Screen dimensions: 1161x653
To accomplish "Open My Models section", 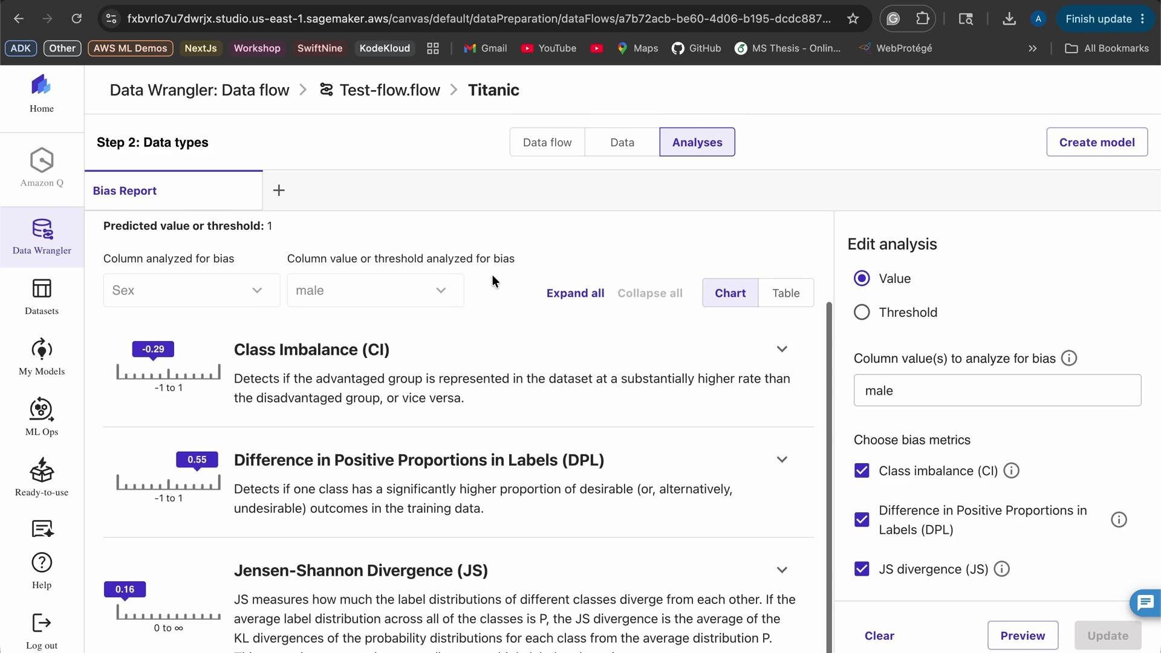I will (42, 357).
